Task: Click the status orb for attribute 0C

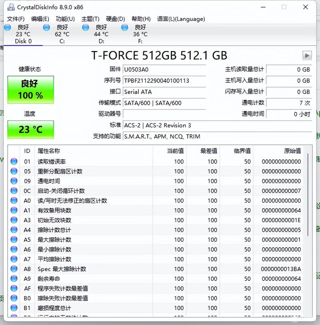Action: [x=14, y=190]
